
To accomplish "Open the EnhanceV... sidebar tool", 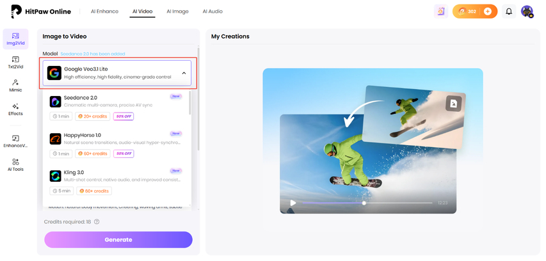I will pyautogui.click(x=15, y=141).
